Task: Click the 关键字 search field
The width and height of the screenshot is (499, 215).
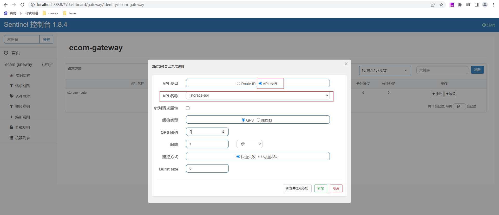Action: click(442, 70)
